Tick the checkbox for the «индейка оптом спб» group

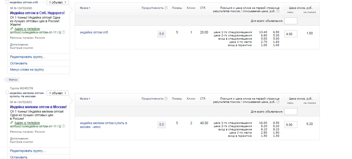point(7,2)
